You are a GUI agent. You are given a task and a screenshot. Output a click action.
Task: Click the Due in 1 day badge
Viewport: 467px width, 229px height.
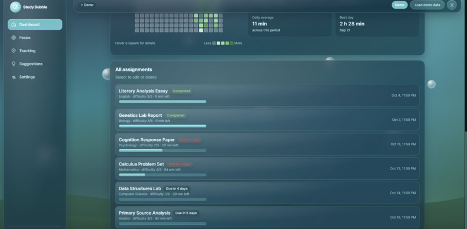point(189,140)
